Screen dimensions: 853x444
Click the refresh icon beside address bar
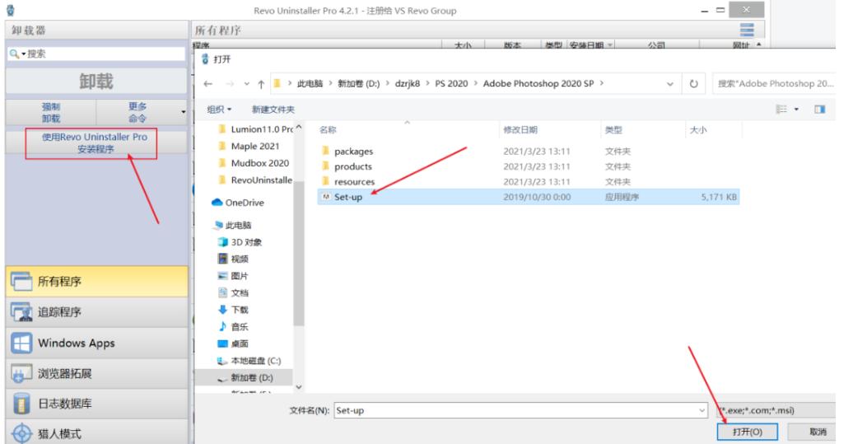coord(693,84)
